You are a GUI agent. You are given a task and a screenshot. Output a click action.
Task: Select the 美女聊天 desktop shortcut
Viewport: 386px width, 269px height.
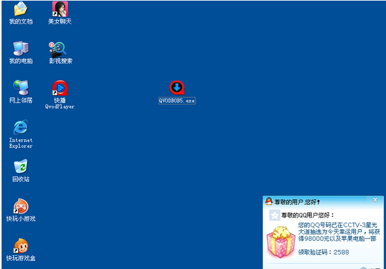pos(60,9)
